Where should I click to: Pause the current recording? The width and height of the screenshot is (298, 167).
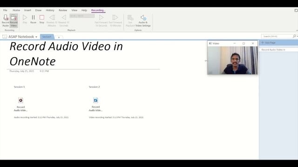(33, 19)
